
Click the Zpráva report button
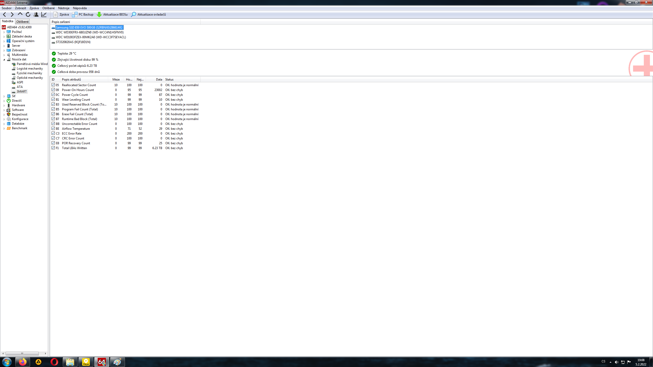[61, 15]
